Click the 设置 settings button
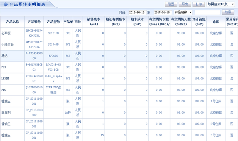 pyautogui.click(x=171, y=4)
